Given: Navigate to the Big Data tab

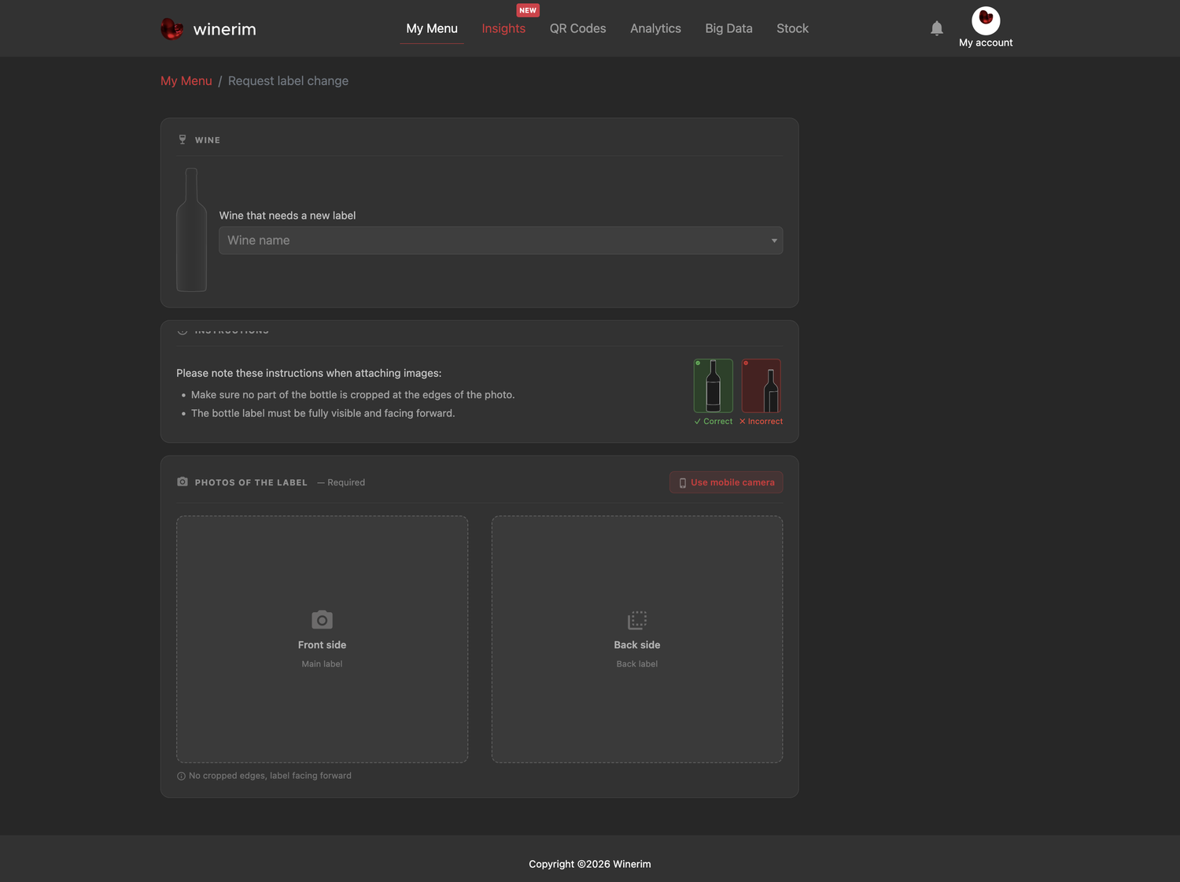Looking at the screenshot, I should click(x=728, y=28).
